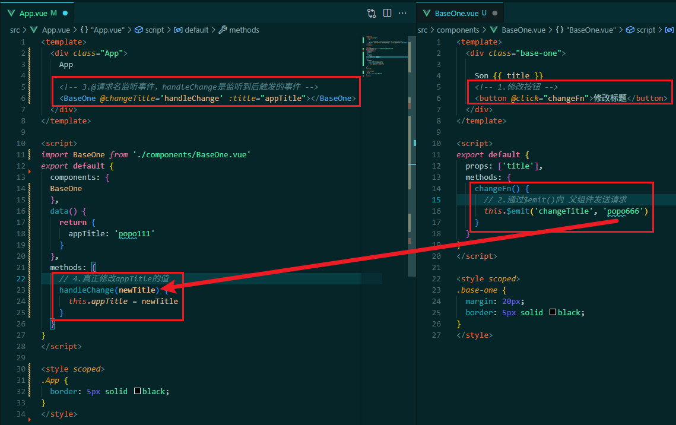This screenshot has width=676, height=425.
Task: Click 'components: {' line in App.vue
Action: [x=80, y=177]
